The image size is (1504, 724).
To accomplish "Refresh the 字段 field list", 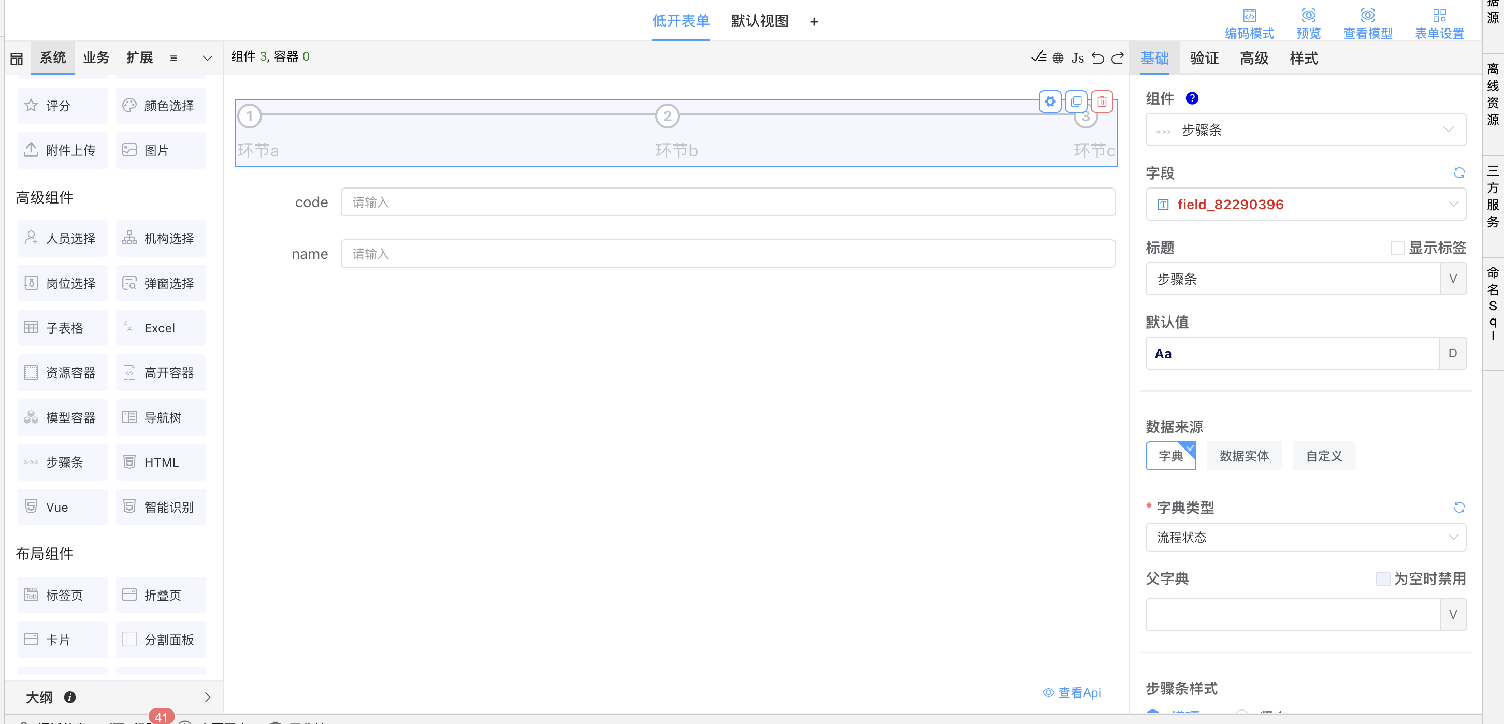I will pyautogui.click(x=1458, y=173).
